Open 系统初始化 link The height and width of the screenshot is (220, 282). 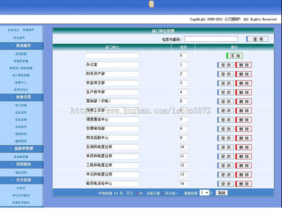[22, 90]
